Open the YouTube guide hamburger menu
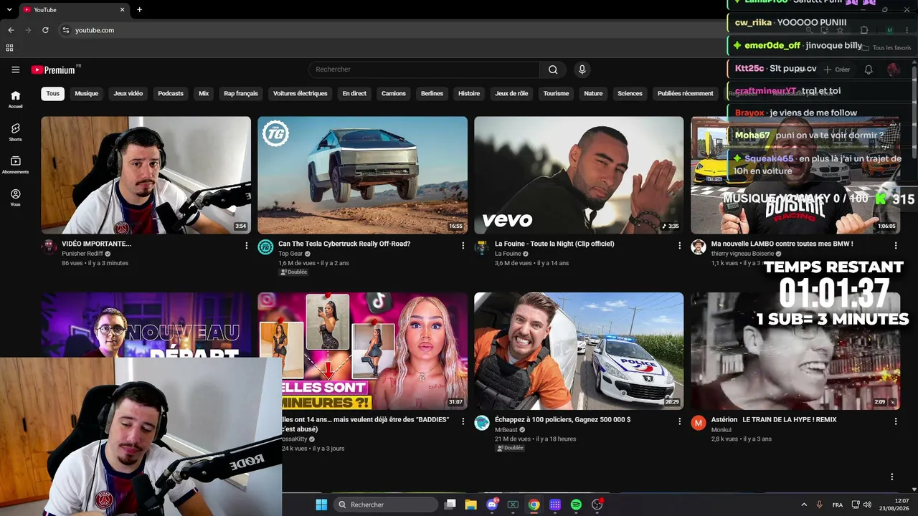The image size is (918, 516). [x=16, y=70]
